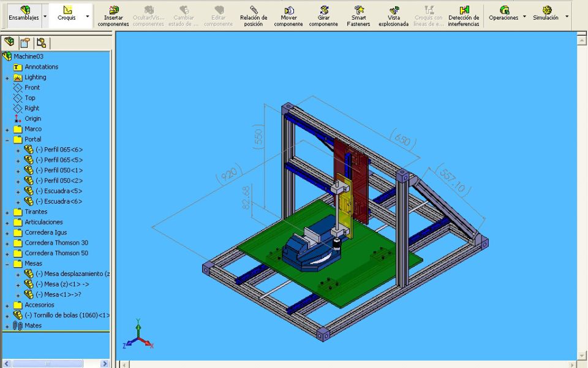
Task: Open the Ensamblajes dropdown arrow
Action: pos(43,17)
